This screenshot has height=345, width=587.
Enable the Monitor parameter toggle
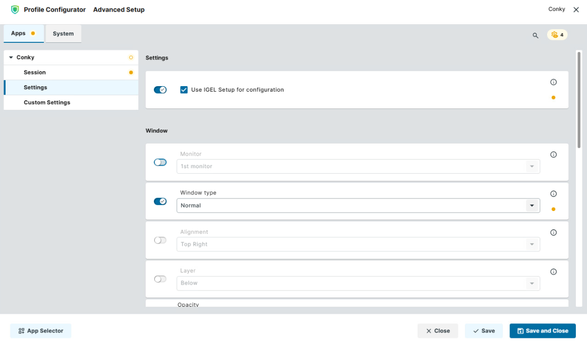(x=160, y=162)
